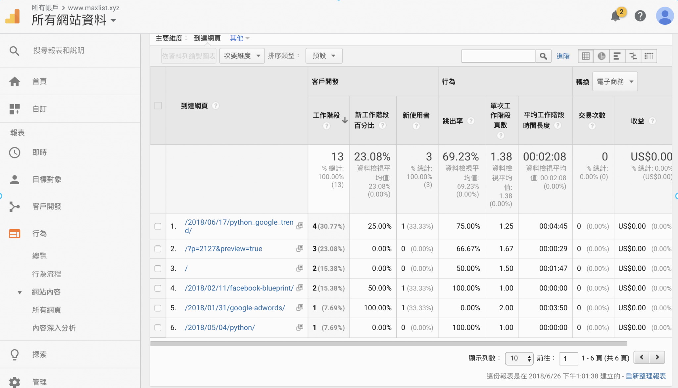Click the search magnifier in sidebar
The height and width of the screenshot is (388, 678).
14,51
